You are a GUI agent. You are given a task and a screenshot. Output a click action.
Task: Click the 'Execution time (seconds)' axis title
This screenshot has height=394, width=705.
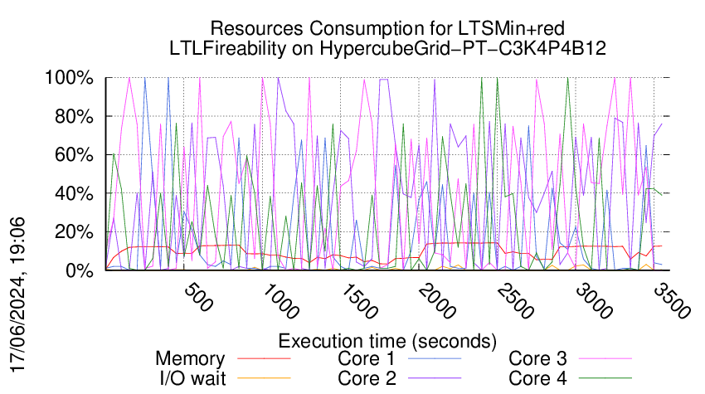pos(387,341)
